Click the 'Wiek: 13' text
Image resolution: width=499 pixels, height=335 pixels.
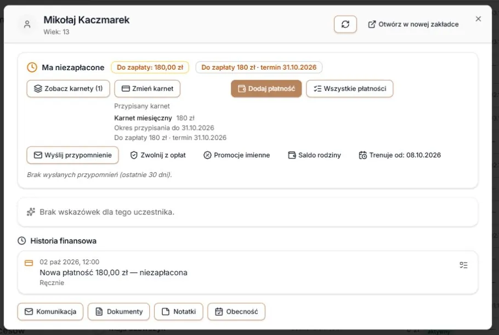(56, 32)
